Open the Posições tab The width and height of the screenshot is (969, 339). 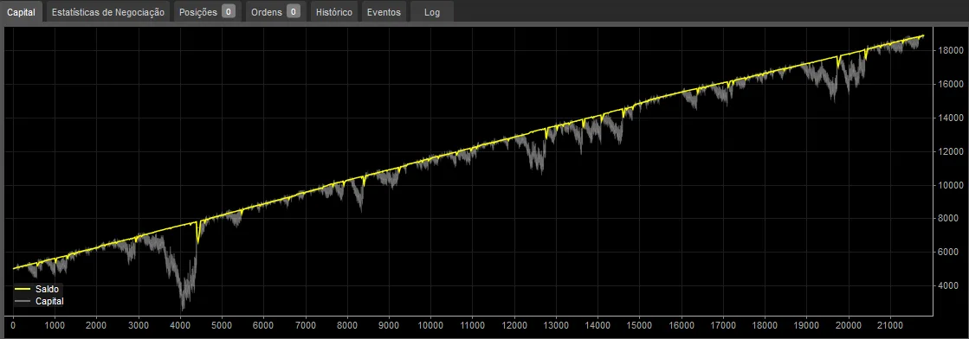tap(207, 12)
